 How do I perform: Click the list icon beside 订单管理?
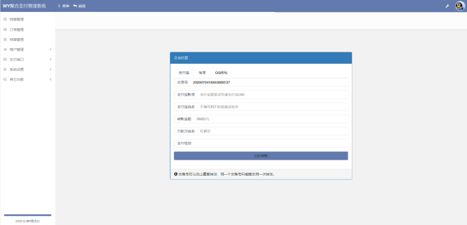[5, 30]
